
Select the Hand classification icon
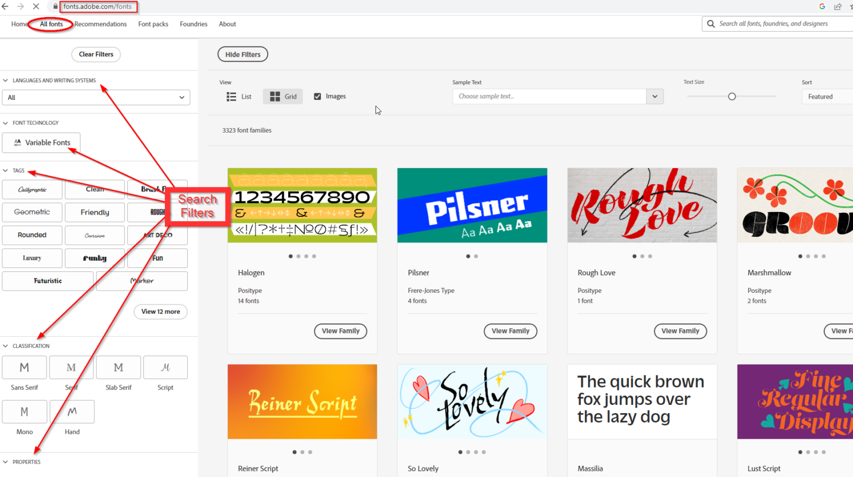pos(72,412)
